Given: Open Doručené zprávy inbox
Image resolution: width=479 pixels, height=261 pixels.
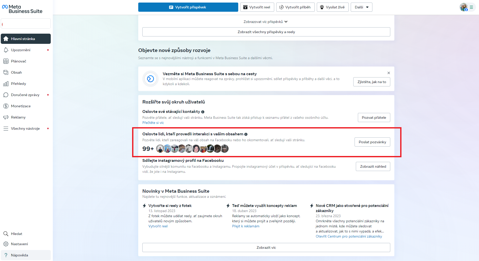Looking at the screenshot, I should [x=26, y=95].
